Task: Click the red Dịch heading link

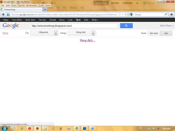Action: point(5,33)
